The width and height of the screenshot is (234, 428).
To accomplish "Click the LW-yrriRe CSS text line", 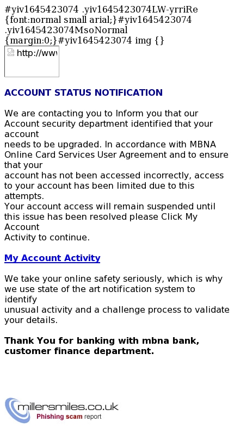I will tap(101, 10).
